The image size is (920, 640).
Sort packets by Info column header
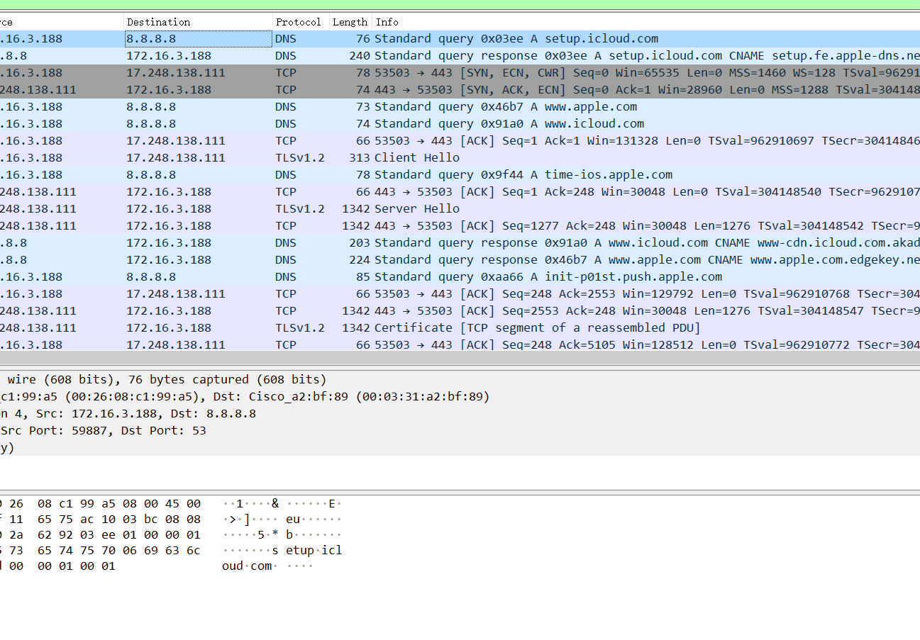[645, 22]
